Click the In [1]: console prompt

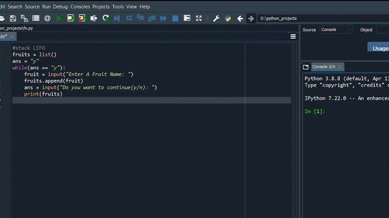coord(315,111)
